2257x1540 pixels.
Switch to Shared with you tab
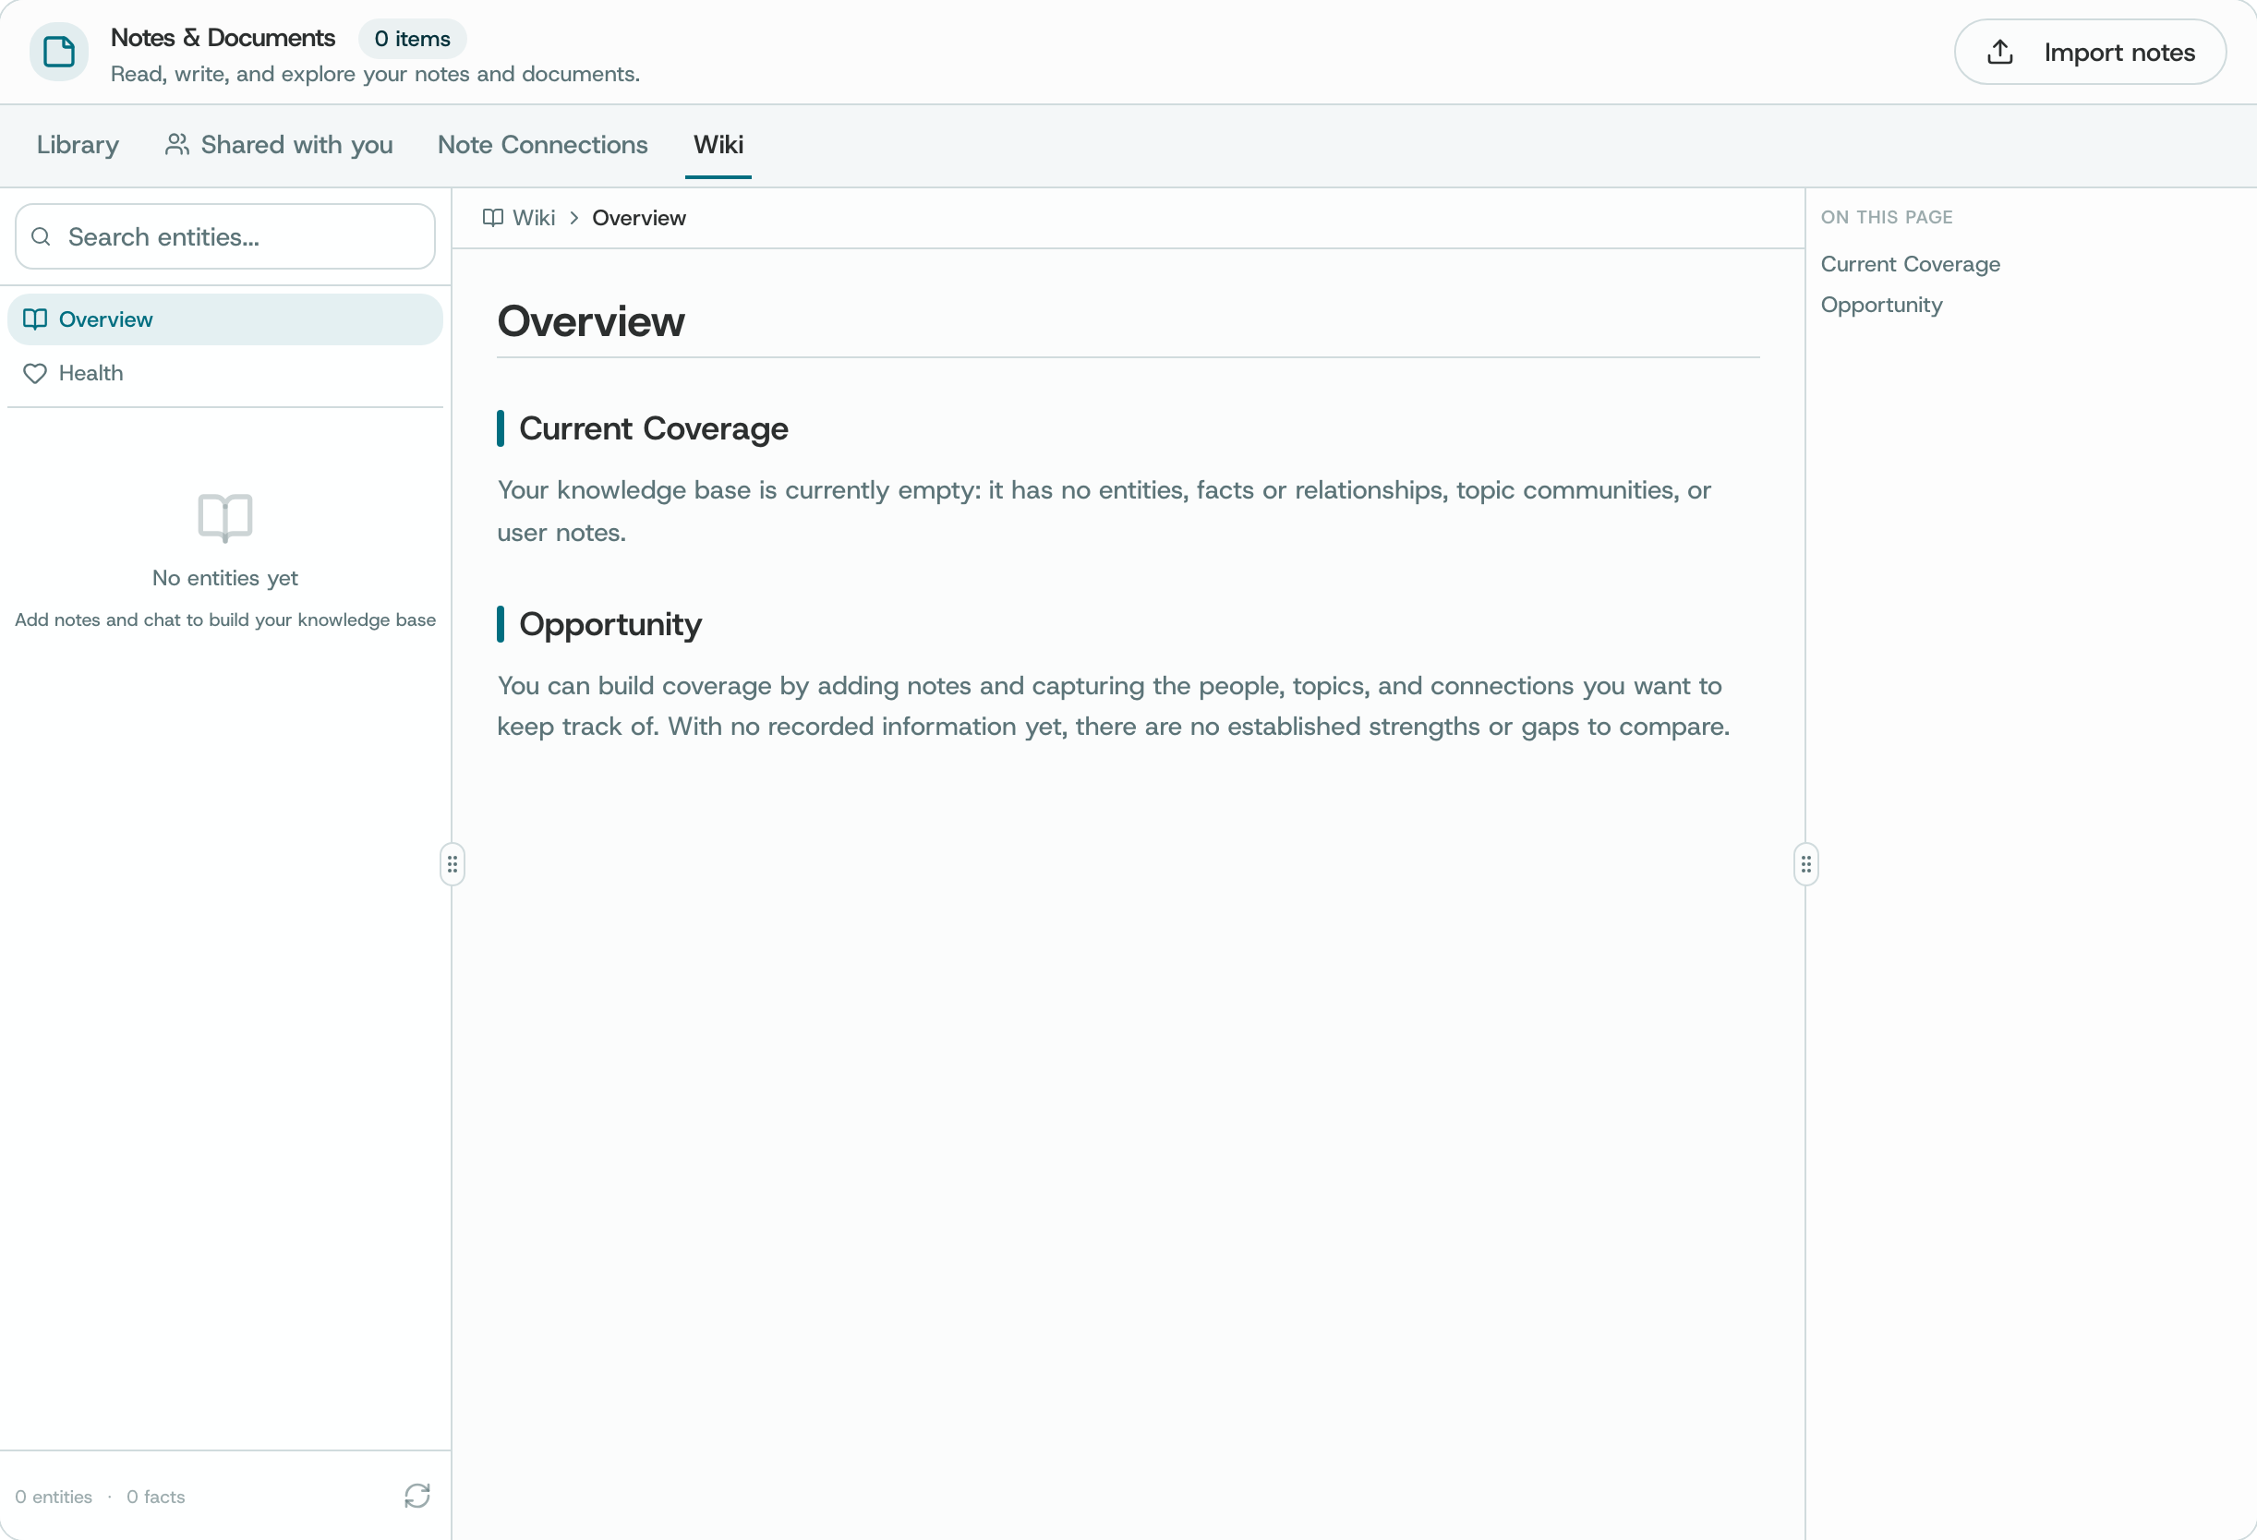click(x=279, y=145)
